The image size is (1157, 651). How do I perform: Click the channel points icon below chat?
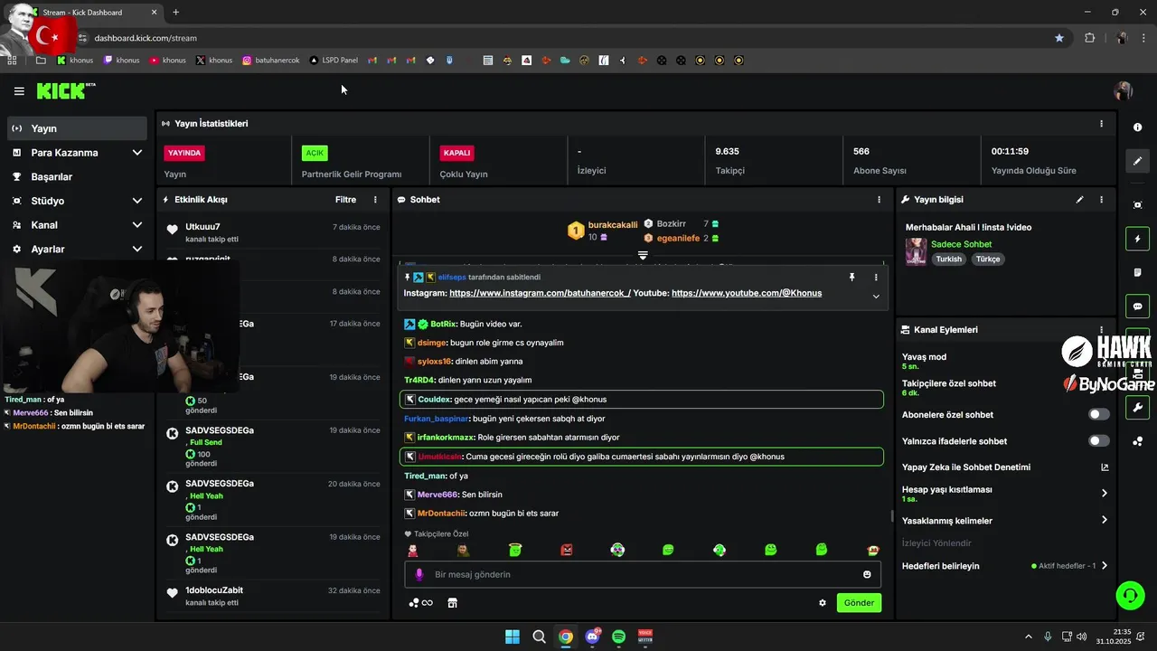click(420, 603)
